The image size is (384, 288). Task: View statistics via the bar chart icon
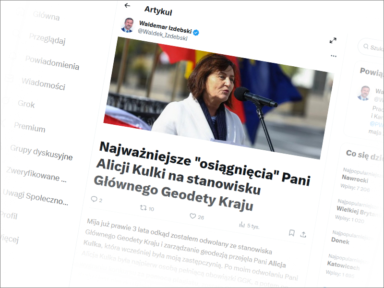click(242, 224)
